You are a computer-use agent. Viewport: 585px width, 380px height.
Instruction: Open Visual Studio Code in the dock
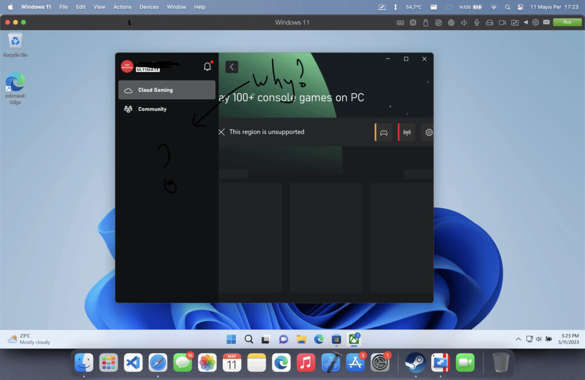coord(133,362)
